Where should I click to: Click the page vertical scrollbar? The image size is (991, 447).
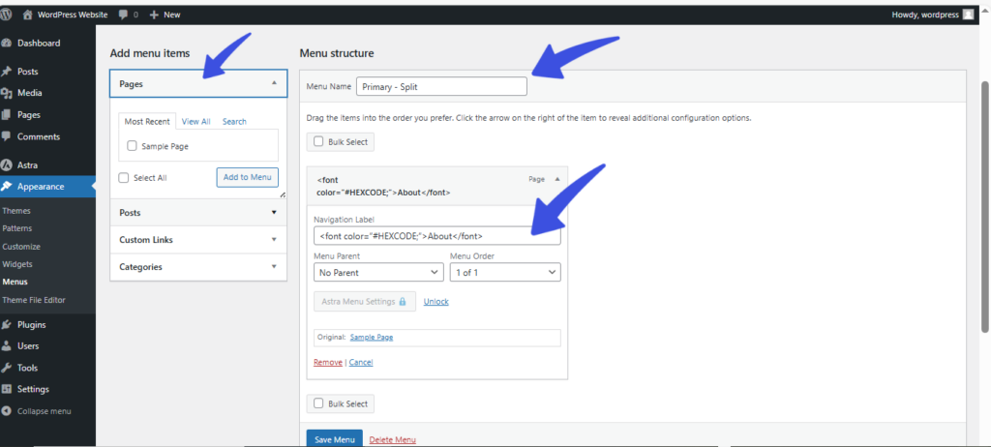[x=984, y=205]
